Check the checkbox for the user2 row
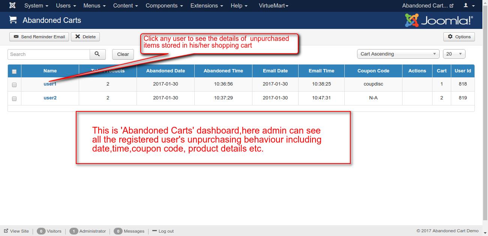The image size is (488, 236). tap(14, 99)
